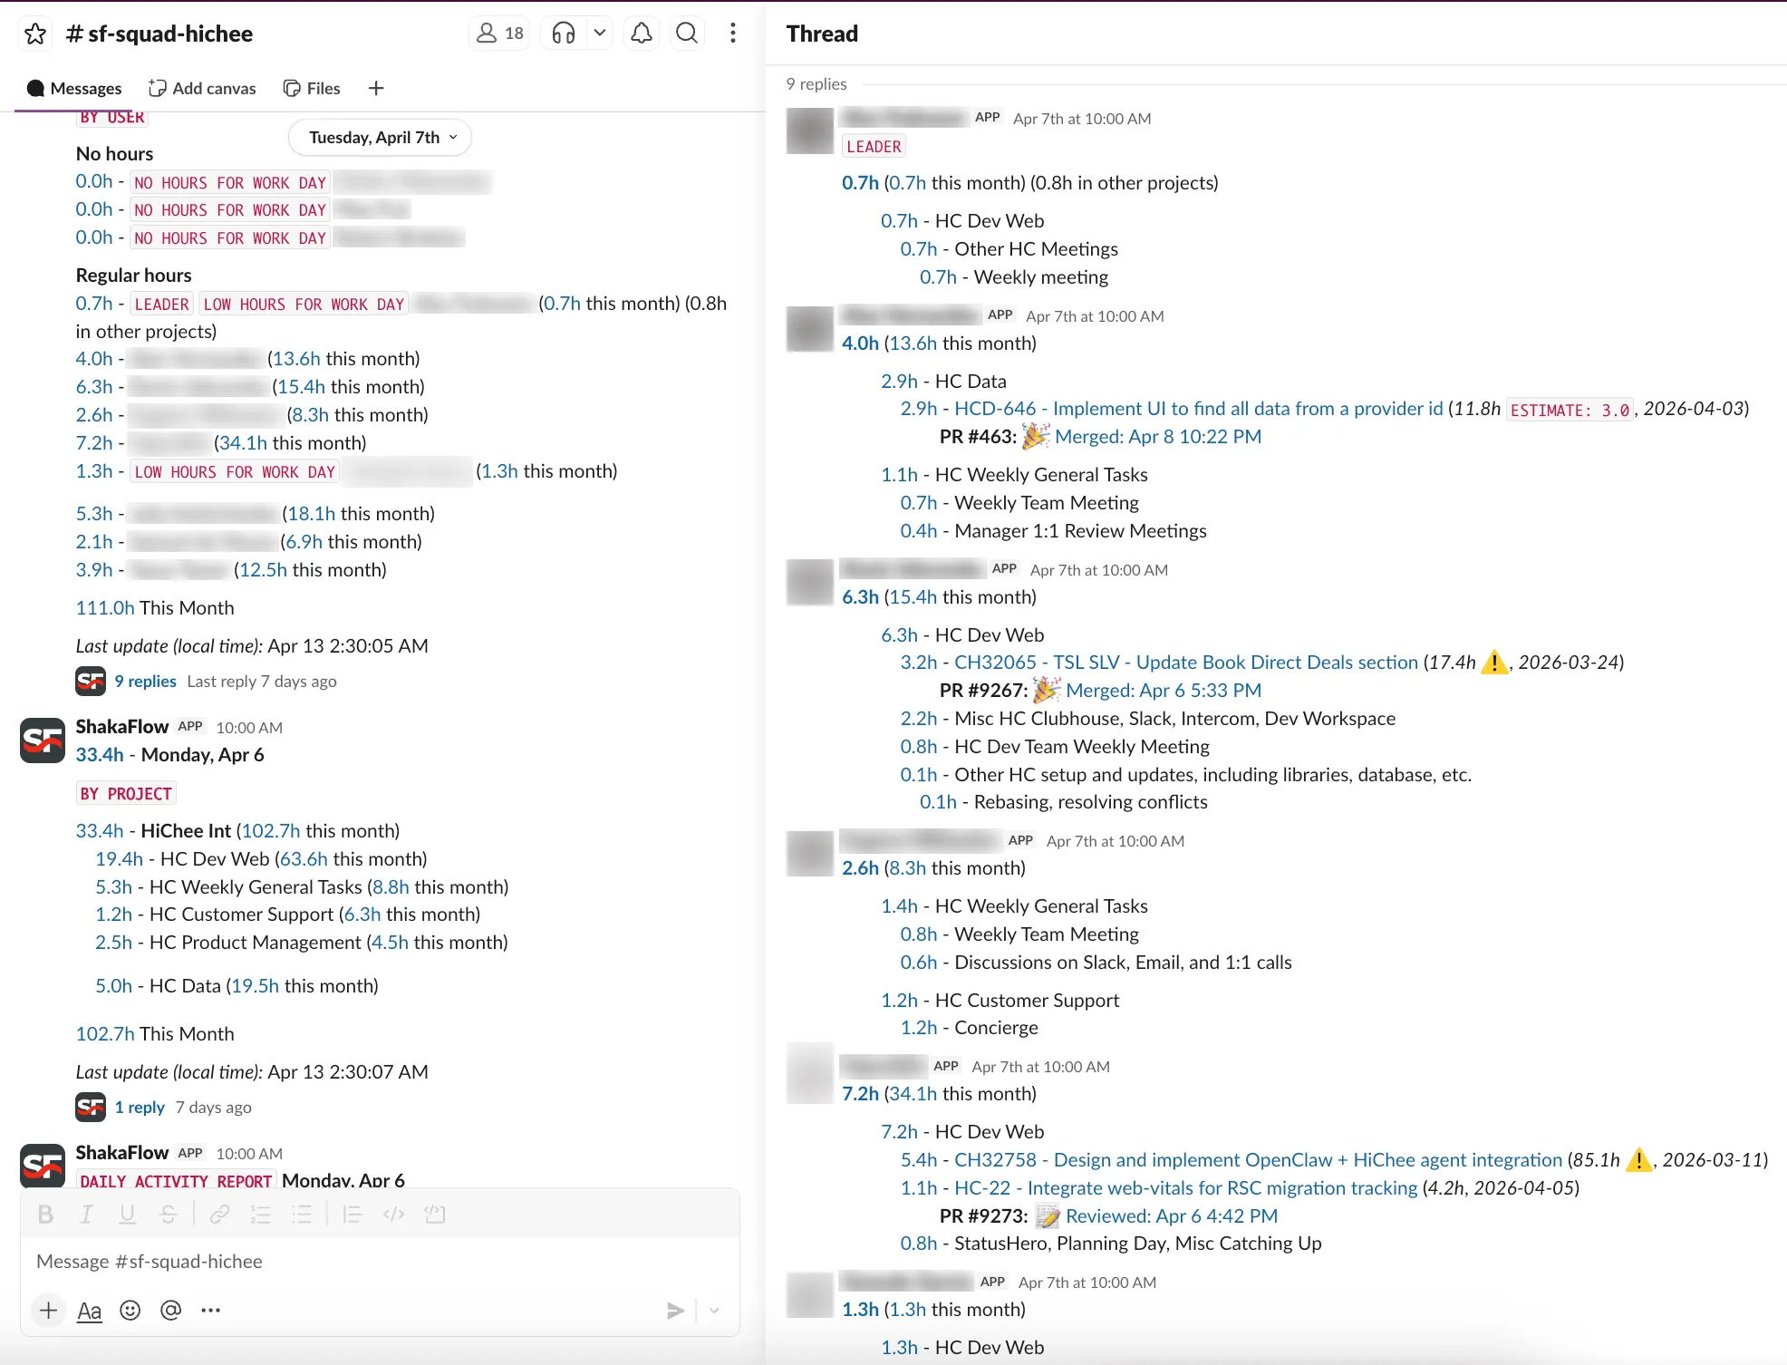The image size is (1787, 1365).
Task: Insert a link from composer toolbar
Action: point(219,1215)
